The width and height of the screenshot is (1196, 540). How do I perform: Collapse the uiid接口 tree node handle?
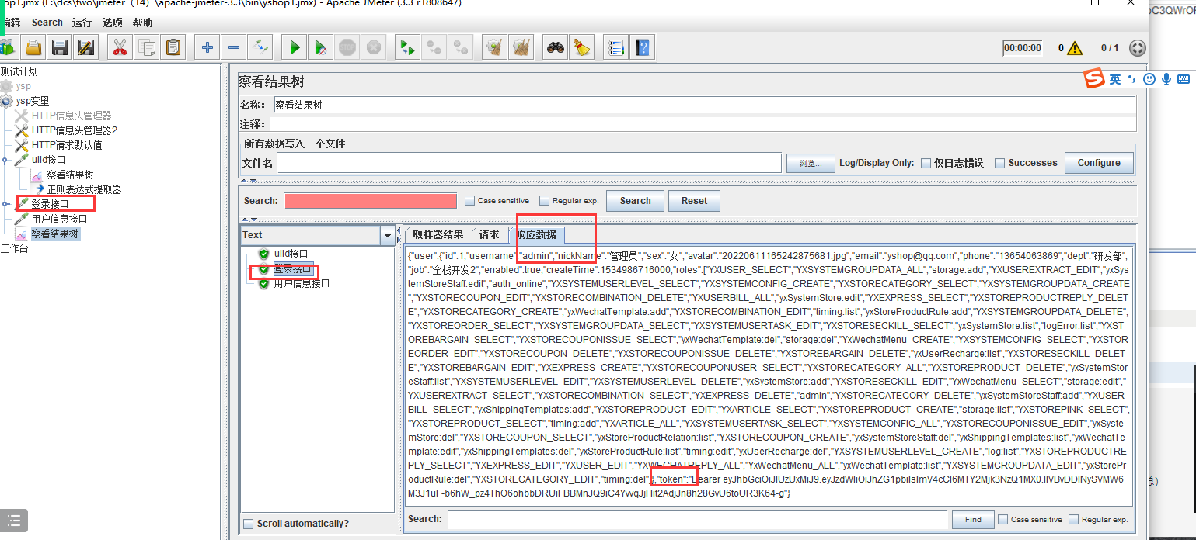(5, 161)
